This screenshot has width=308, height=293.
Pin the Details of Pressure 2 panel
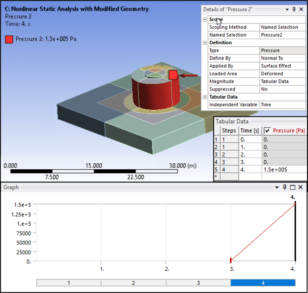coord(294,9)
